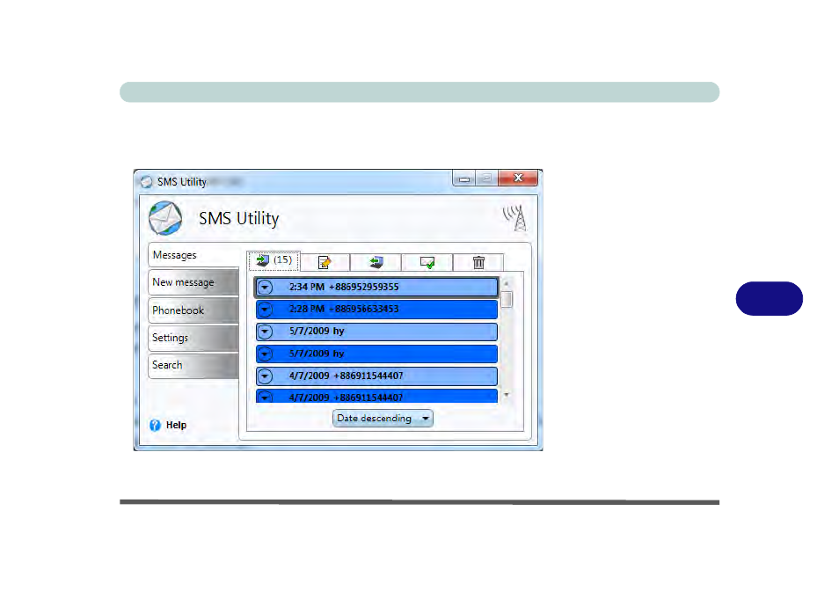
Task: Select the Messages sidebar item
Action: pyautogui.click(x=193, y=255)
